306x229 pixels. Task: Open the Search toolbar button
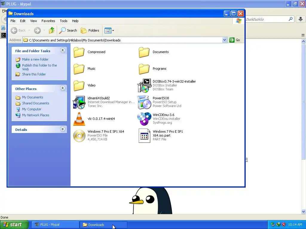click(x=68, y=30)
